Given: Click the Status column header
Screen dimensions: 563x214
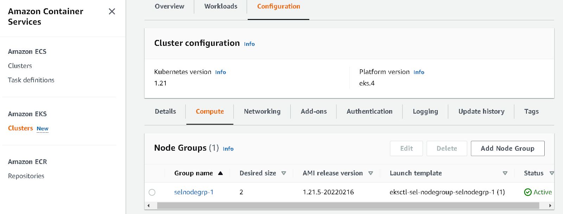Looking at the screenshot, I should [x=533, y=173].
